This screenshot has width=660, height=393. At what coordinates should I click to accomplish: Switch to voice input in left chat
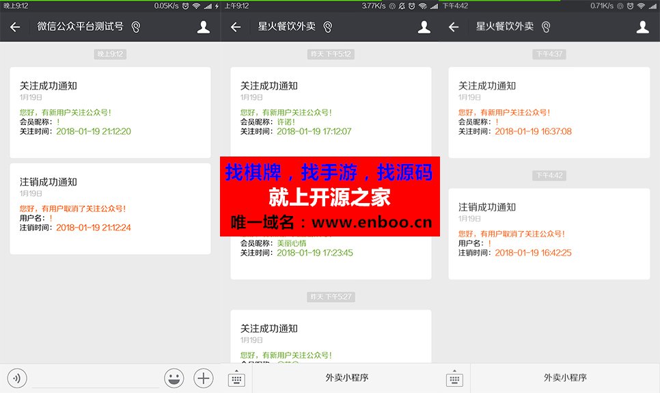(x=17, y=378)
